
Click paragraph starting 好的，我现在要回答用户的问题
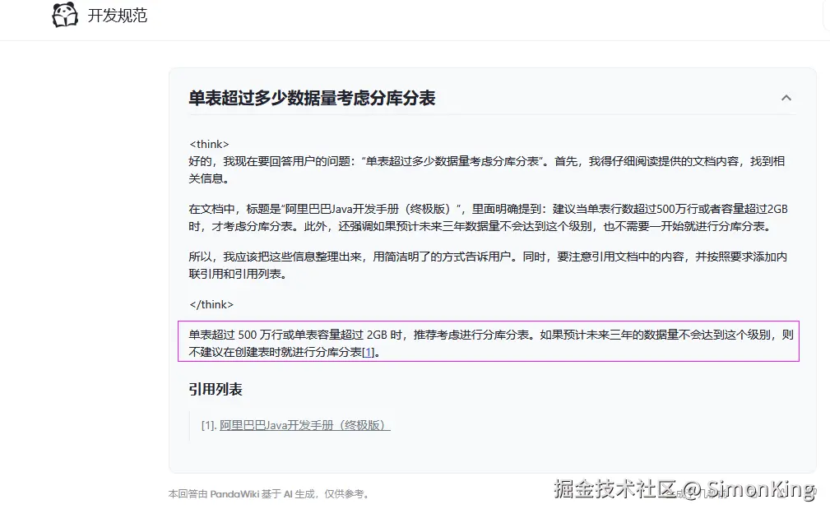486,170
